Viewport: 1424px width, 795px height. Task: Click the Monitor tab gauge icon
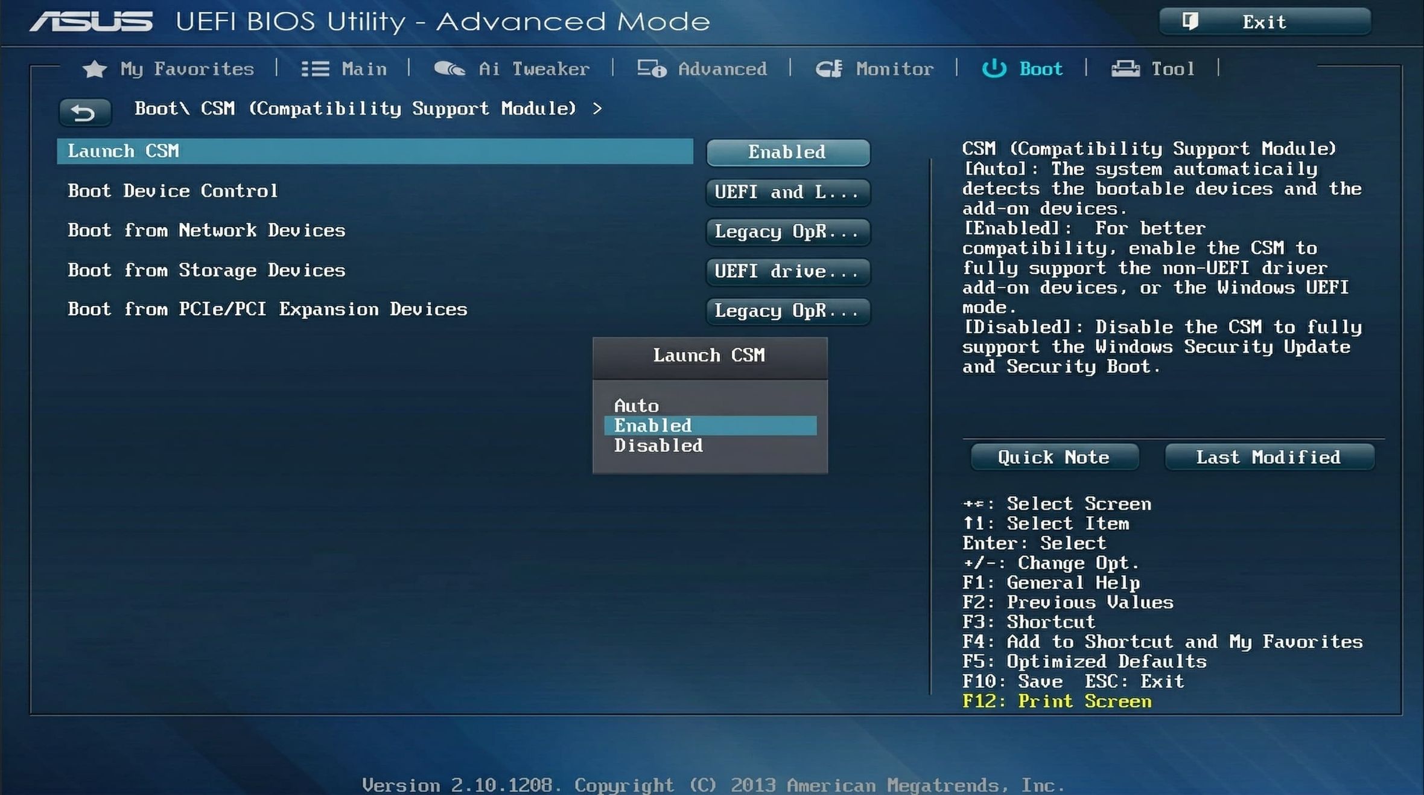pyautogui.click(x=829, y=69)
